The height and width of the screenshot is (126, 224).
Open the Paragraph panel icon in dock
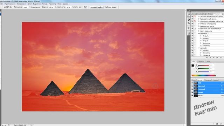[189, 28]
